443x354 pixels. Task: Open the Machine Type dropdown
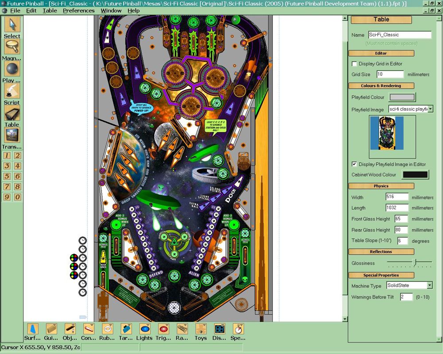pos(429,285)
